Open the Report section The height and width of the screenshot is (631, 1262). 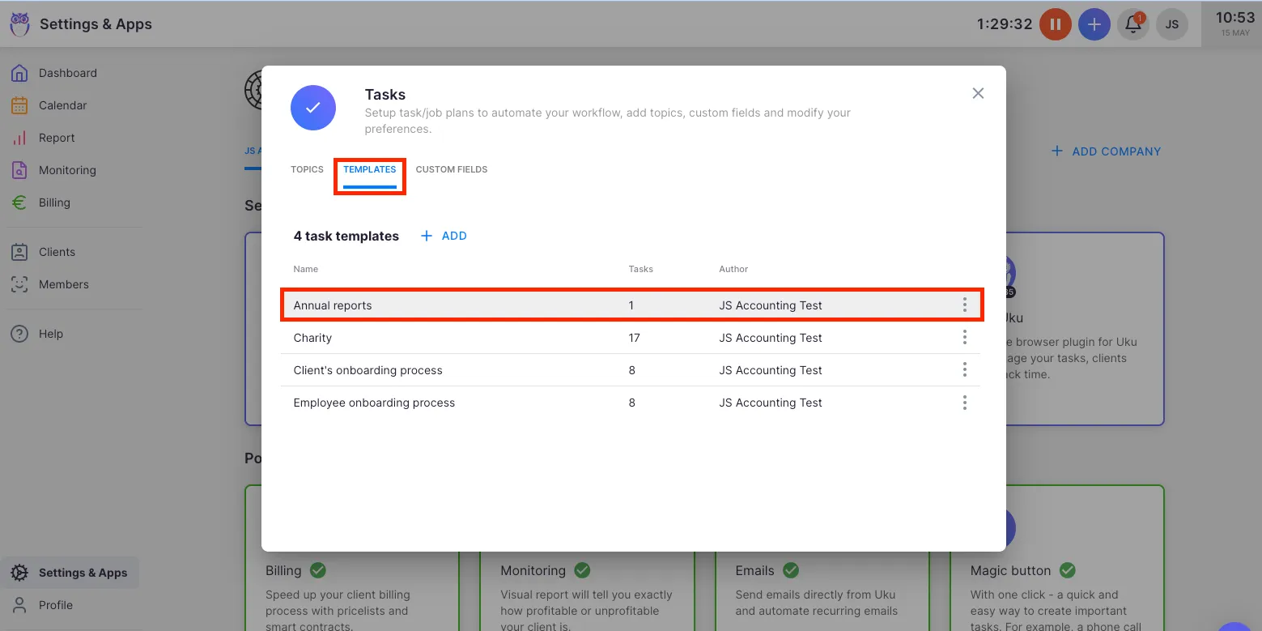[x=57, y=138]
